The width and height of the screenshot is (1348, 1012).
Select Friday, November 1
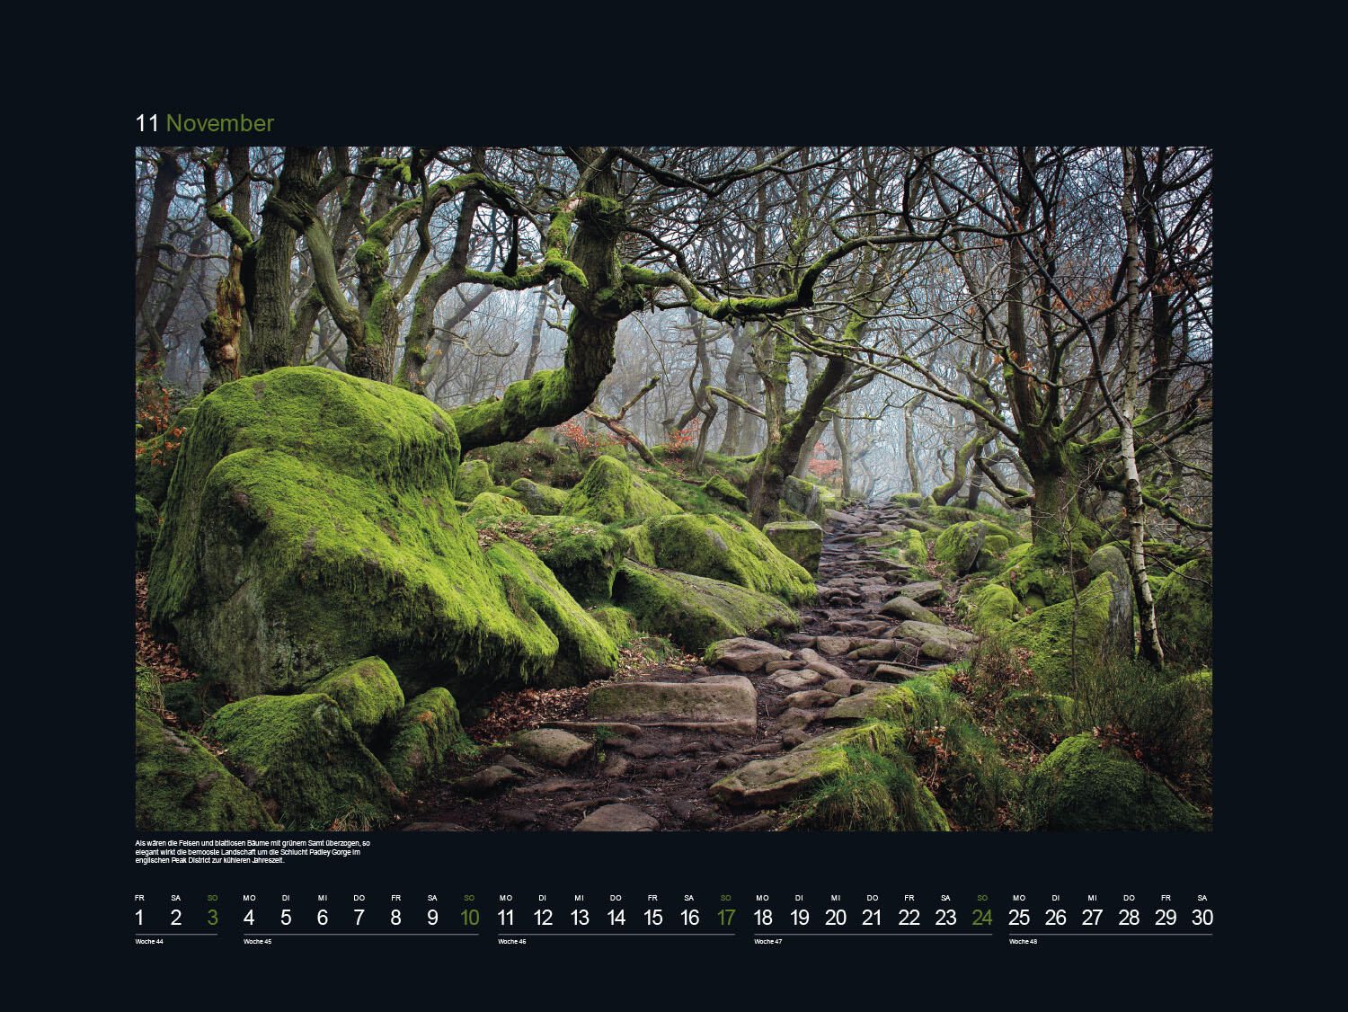pyautogui.click(x=139, y=918)
